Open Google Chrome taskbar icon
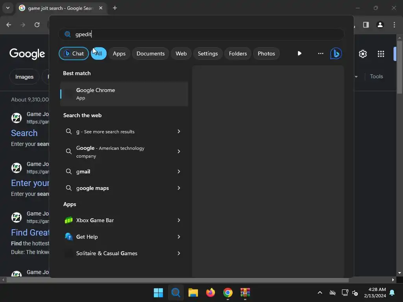 point(228,293)
